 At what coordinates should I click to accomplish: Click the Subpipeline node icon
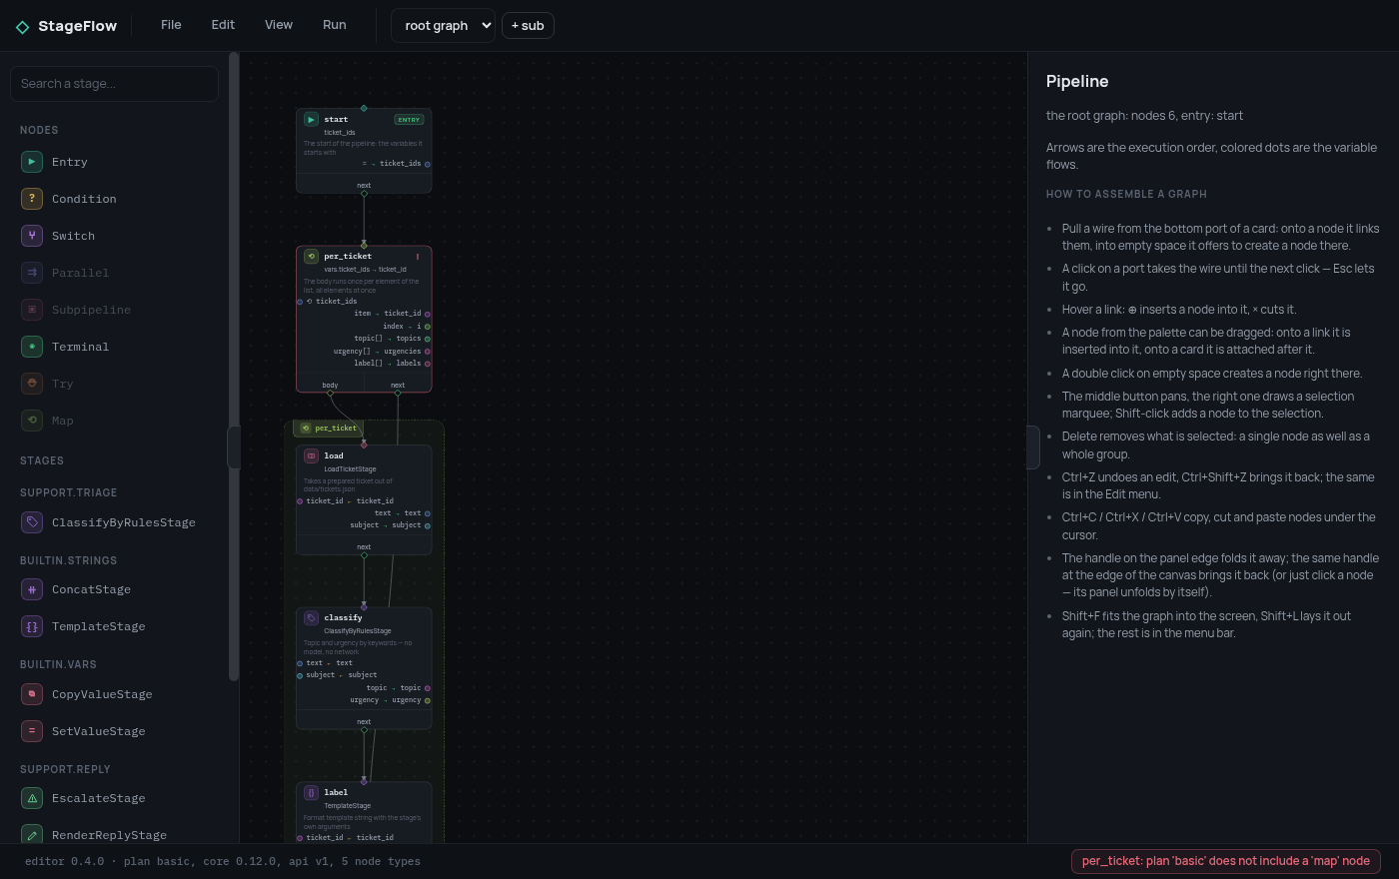[32, 310]
